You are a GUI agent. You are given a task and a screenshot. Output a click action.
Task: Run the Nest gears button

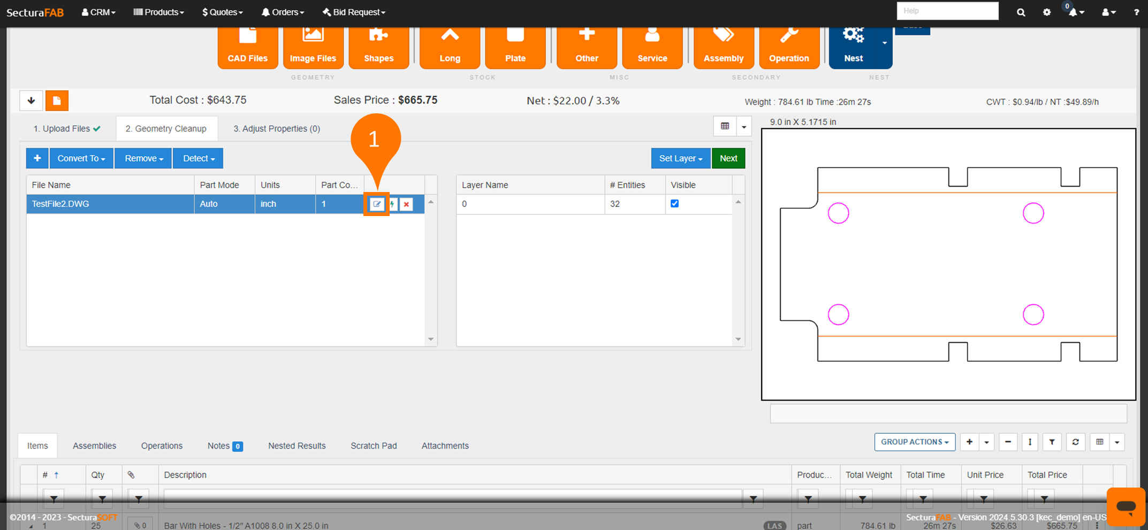(853, 48)
